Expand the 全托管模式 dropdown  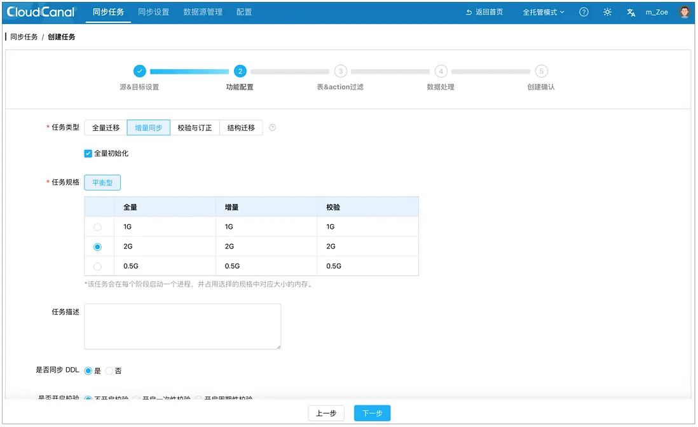(x=543, y=12)
